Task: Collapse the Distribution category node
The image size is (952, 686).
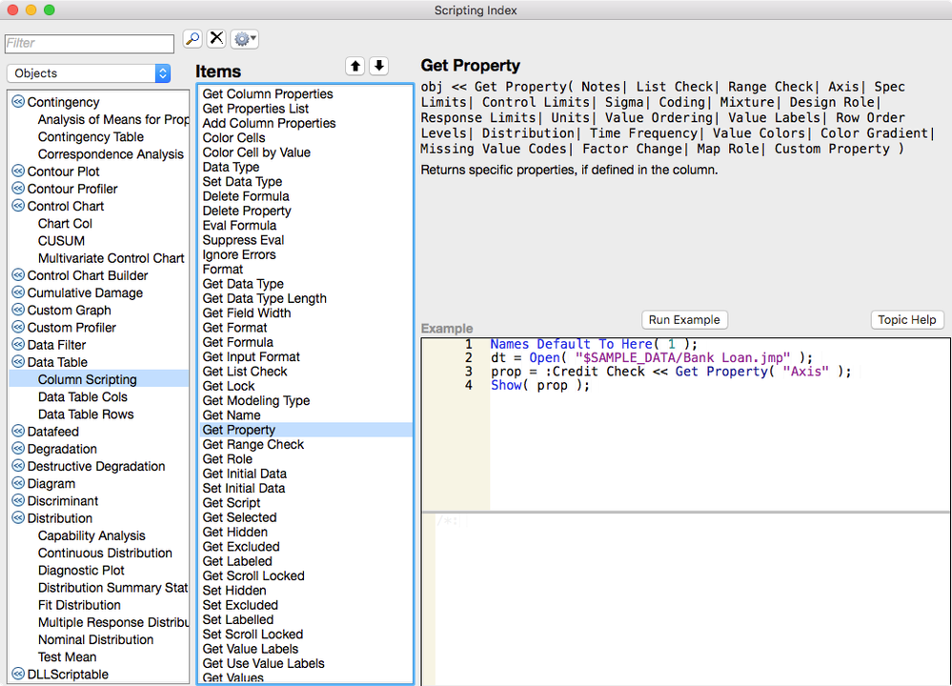Action: [x=18, y=519]
